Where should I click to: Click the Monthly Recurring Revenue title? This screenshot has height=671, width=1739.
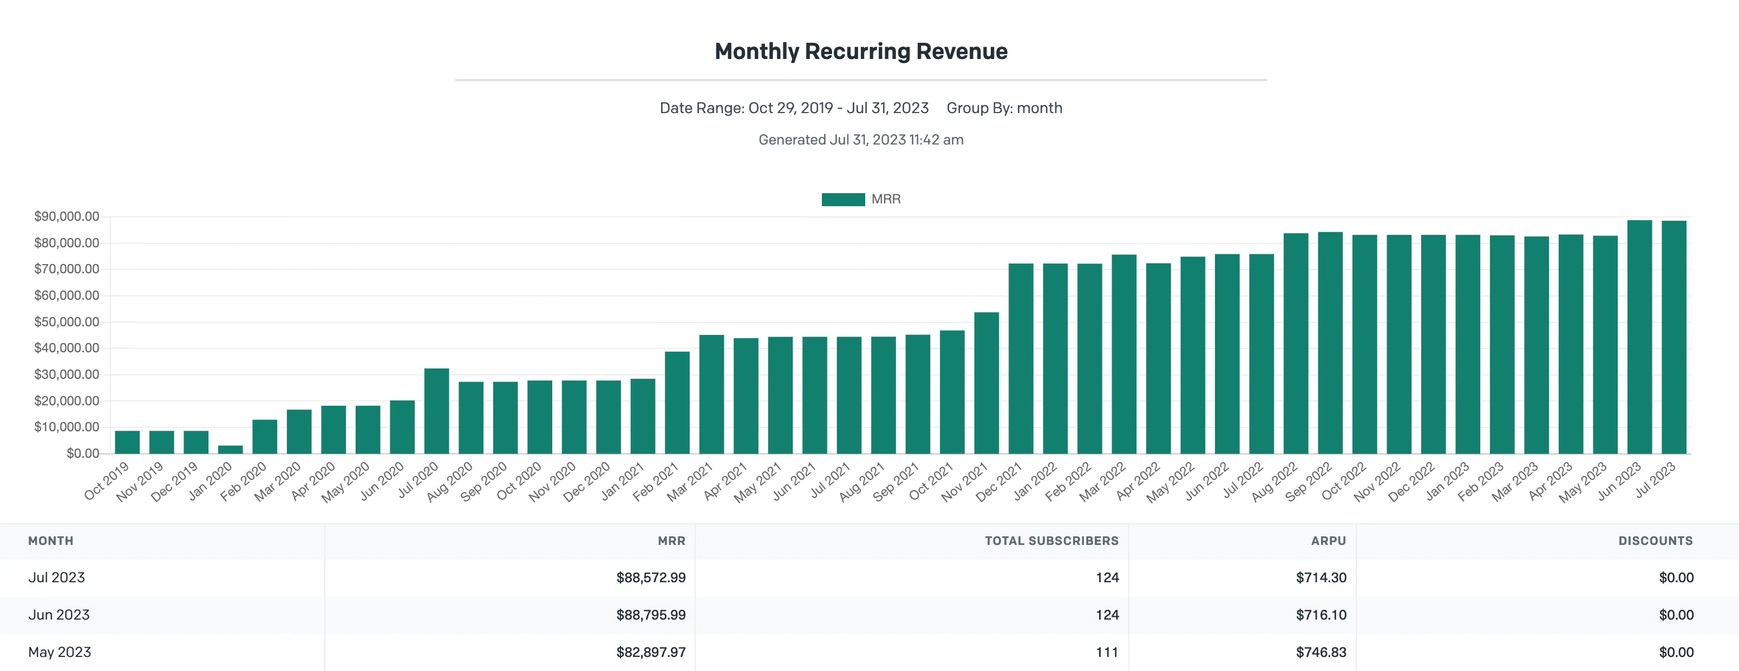[x=861, y=51]
